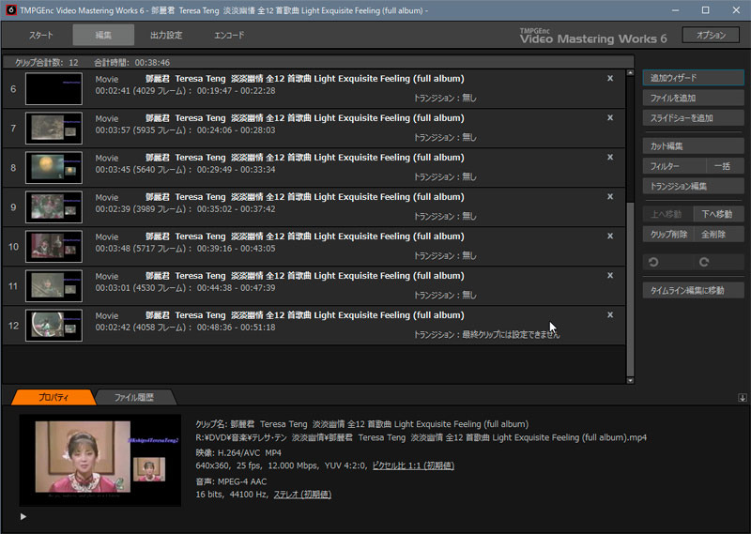Select clip 6 thumbnail
Image resolution: width=751 pixels, height=534 pixels.
54,88
